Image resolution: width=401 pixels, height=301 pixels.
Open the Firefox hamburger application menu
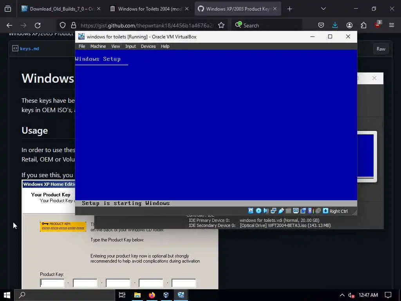(x=392, y=25)
